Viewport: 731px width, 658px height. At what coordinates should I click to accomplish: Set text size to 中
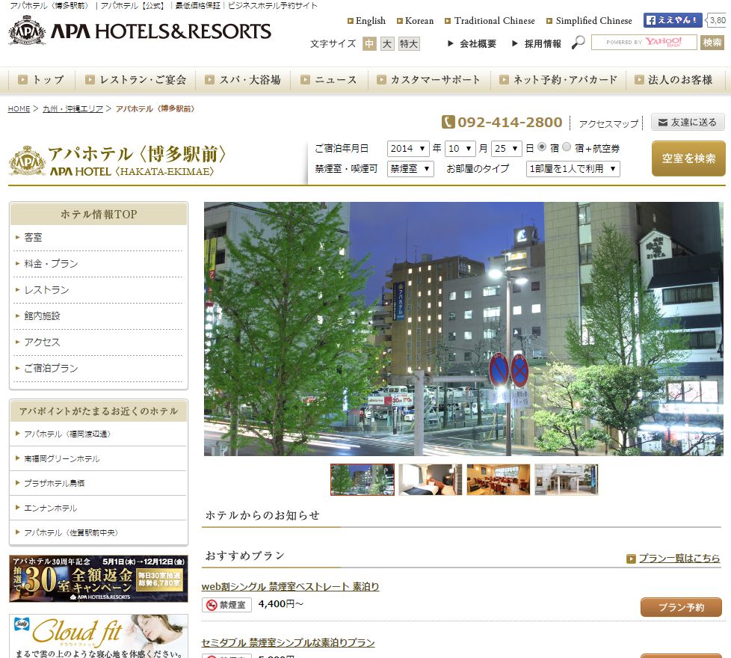(369, 44)
